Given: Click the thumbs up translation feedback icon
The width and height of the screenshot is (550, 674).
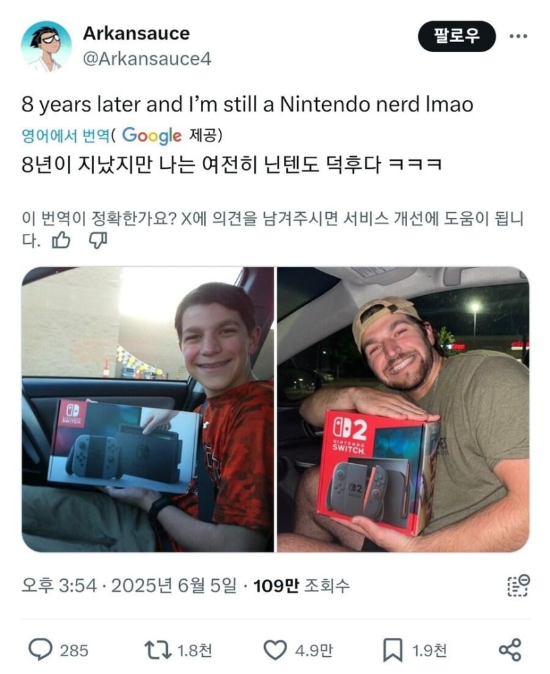Looking at the screenshot, I should point(61,240).
